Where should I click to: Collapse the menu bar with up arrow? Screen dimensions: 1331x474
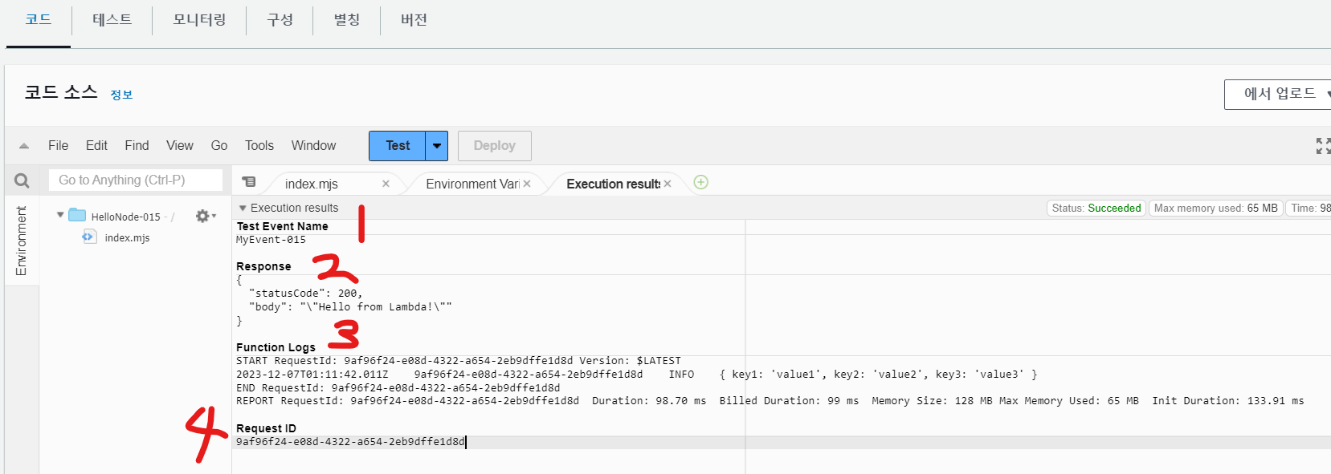tap(24, 146)
